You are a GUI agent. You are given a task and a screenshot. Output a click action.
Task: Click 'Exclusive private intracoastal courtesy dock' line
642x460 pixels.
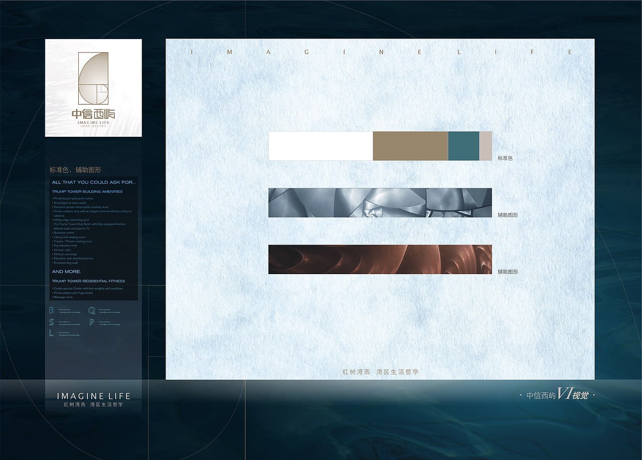(x=80, y=207)
